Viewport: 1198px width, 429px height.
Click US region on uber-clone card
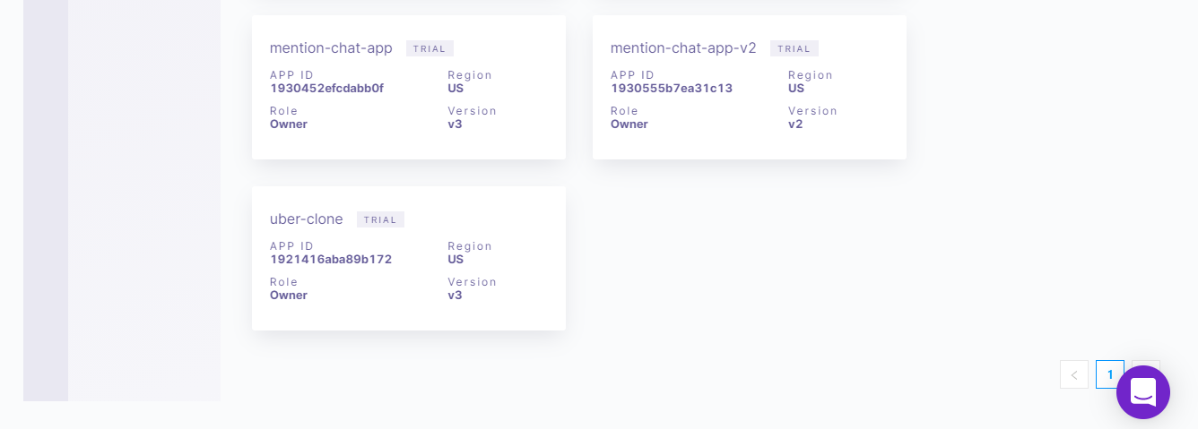456,259
